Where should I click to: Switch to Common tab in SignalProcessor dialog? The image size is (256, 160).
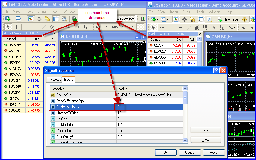[54, 80]
